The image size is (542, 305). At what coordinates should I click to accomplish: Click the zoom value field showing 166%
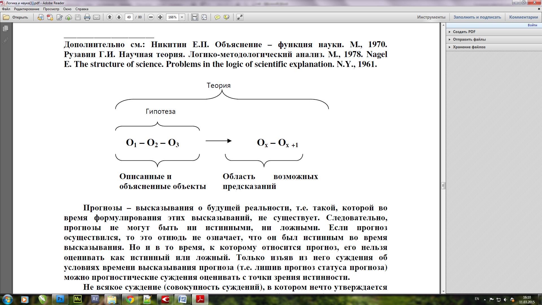click(172, 17)
